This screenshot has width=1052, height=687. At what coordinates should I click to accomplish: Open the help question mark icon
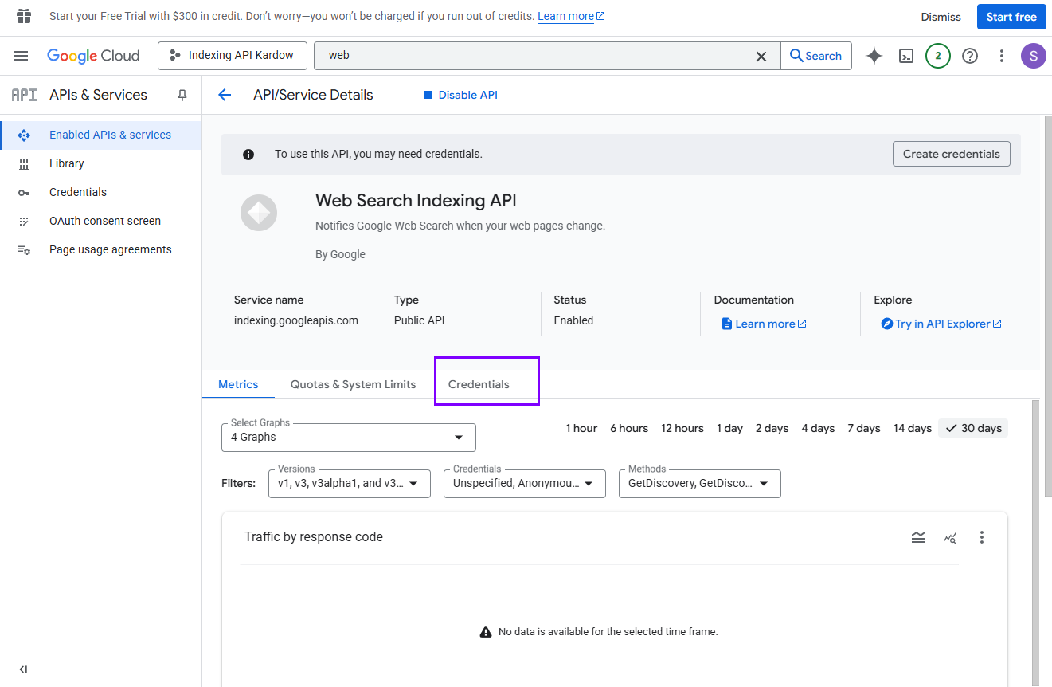pyautogui.click(x=970, y=56)
